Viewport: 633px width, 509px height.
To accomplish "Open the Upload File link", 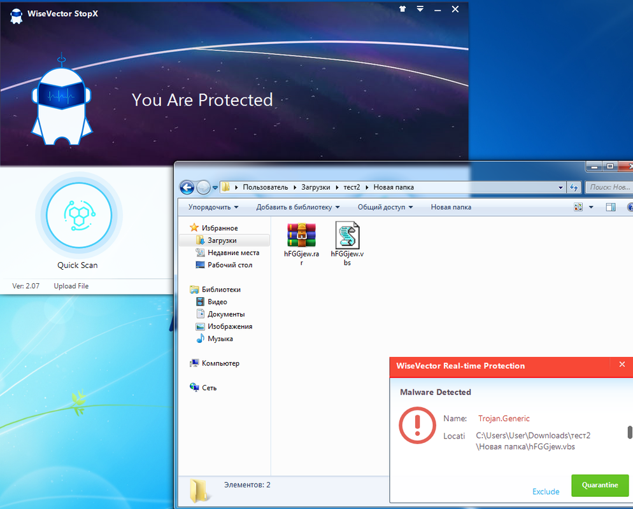I will (71, 286).
